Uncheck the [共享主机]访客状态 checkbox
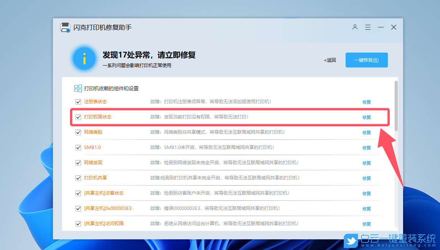Image resolution: width=440 pixels, height=250 pixels. (78, 193)
